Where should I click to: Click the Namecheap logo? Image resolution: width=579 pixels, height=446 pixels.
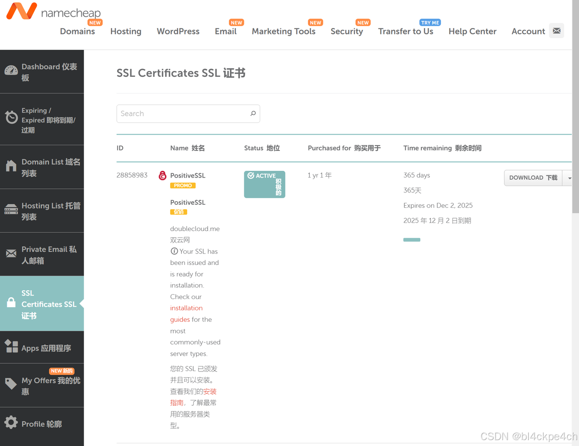(53, 12)
